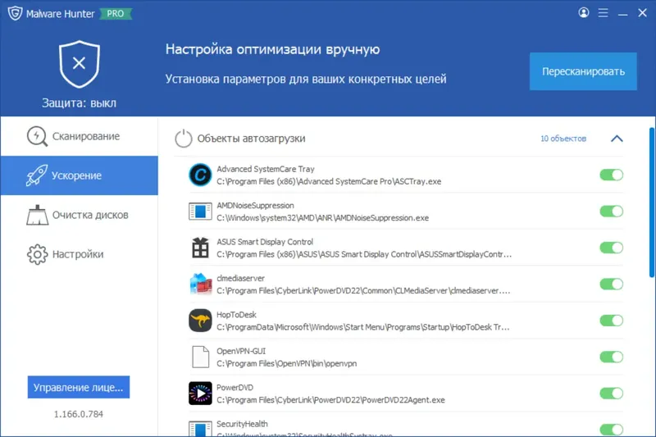The height and width of the screenshot is (437, 656).
Task: Click the PowerDVD play icon
Action: coord(200,393)
